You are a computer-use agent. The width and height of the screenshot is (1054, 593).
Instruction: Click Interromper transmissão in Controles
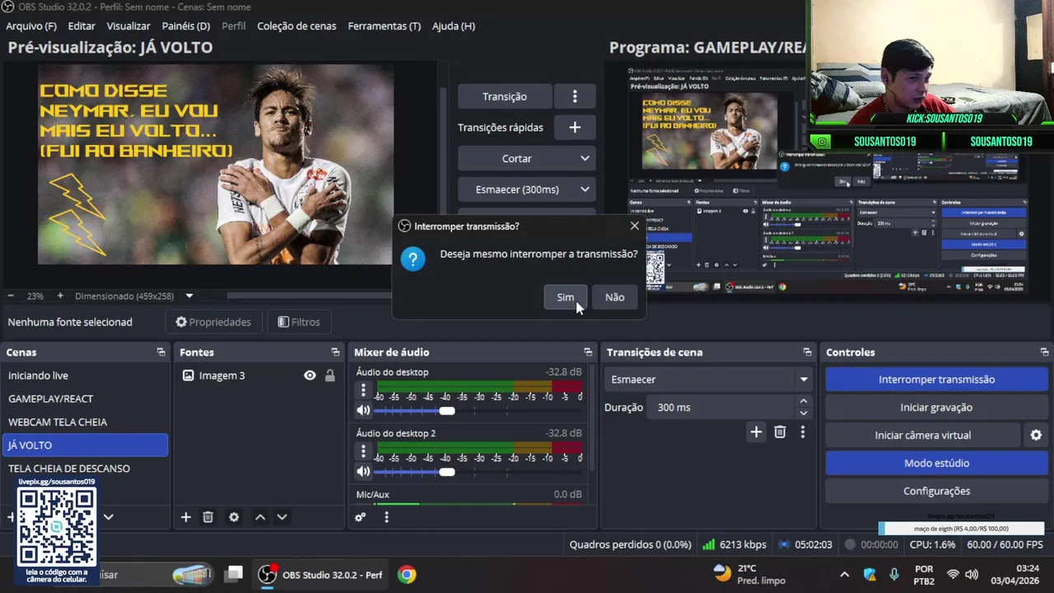click(936, 380)
